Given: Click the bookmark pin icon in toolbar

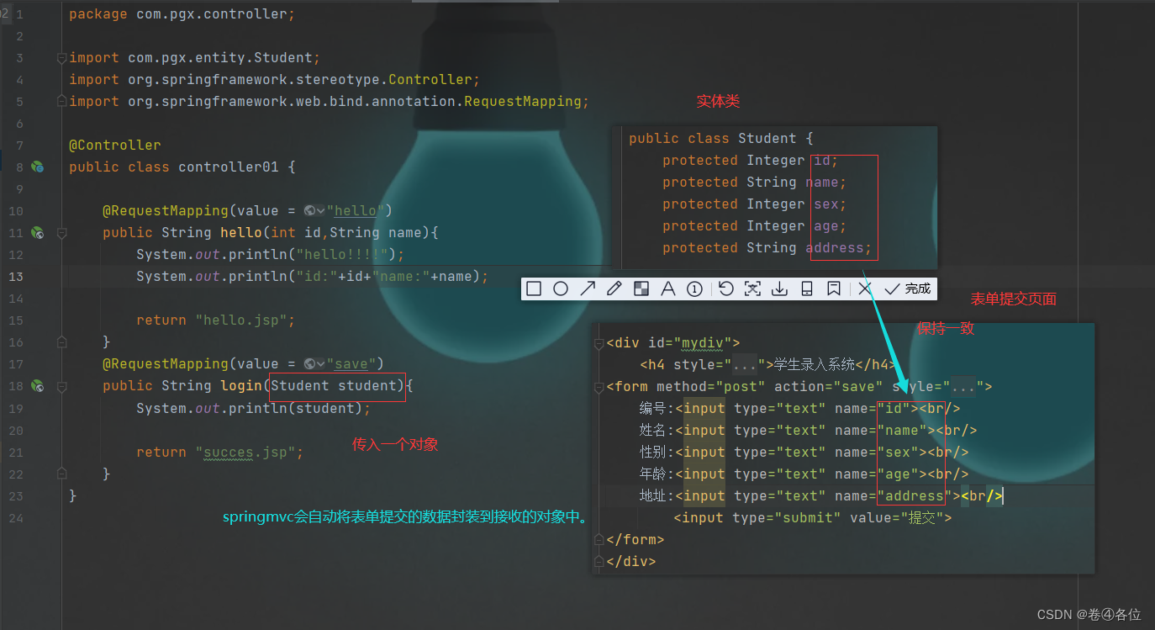Looking at the screenshot, I should pyautogui.click(x=834, y=289).
